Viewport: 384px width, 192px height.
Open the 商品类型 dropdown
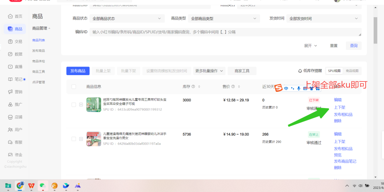(224, 18)
